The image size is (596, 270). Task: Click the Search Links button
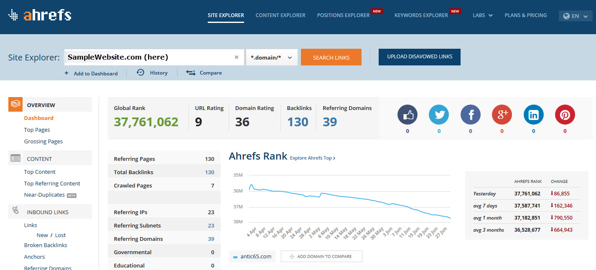(331, 57)
